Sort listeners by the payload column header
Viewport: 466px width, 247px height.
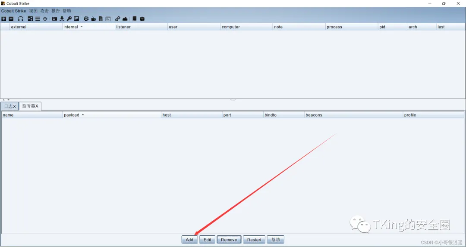112,115
